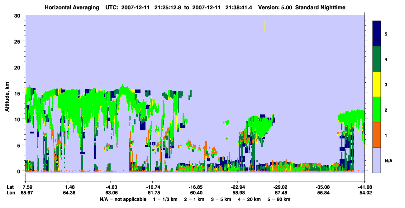Click the orange colorbar segment labeled 1
The width and height of the screenshot is (405, 208).
point(377,135)
